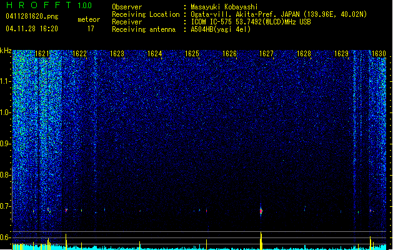Click the 0.9 frequency axis label
Viewport: 393px width, 250px height.
click(5, 144)
